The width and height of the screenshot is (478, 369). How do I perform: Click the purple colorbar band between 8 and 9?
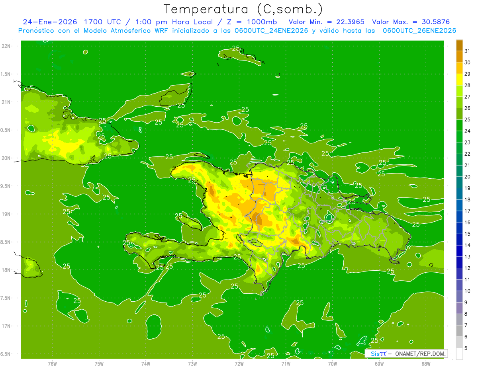pyautogui.click(x=459, y=308)
